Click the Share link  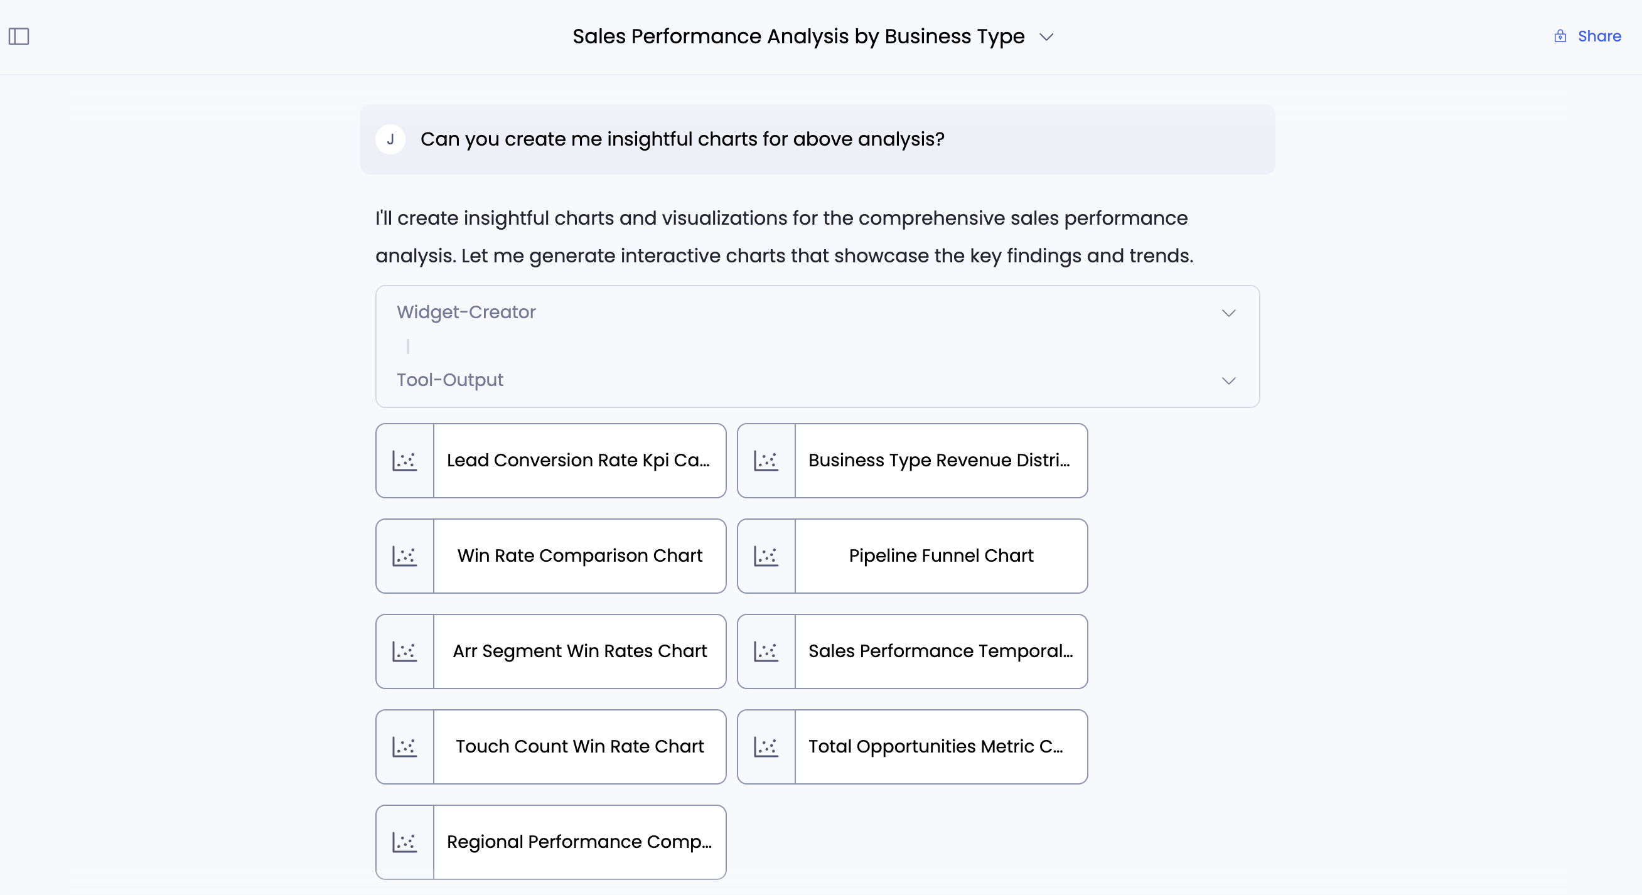[x=1599, y=36]
